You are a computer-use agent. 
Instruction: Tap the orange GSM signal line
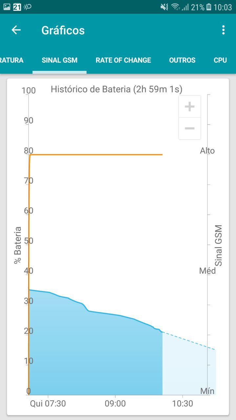98,155
